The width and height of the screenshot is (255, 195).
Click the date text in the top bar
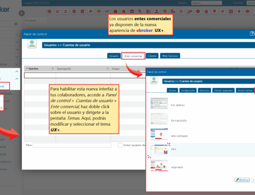tap(37, 3)
